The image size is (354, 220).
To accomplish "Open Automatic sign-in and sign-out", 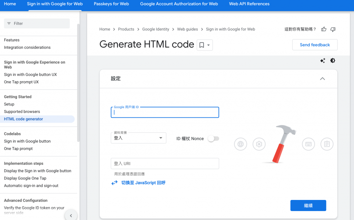I will coord(31,185).
